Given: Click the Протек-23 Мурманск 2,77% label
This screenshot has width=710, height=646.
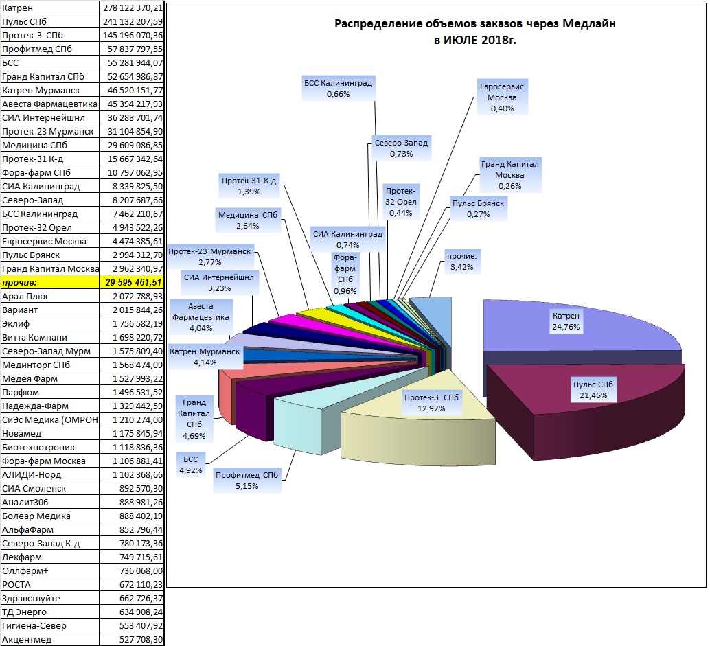Looking at the screenshot, I should tap(209, 257).
